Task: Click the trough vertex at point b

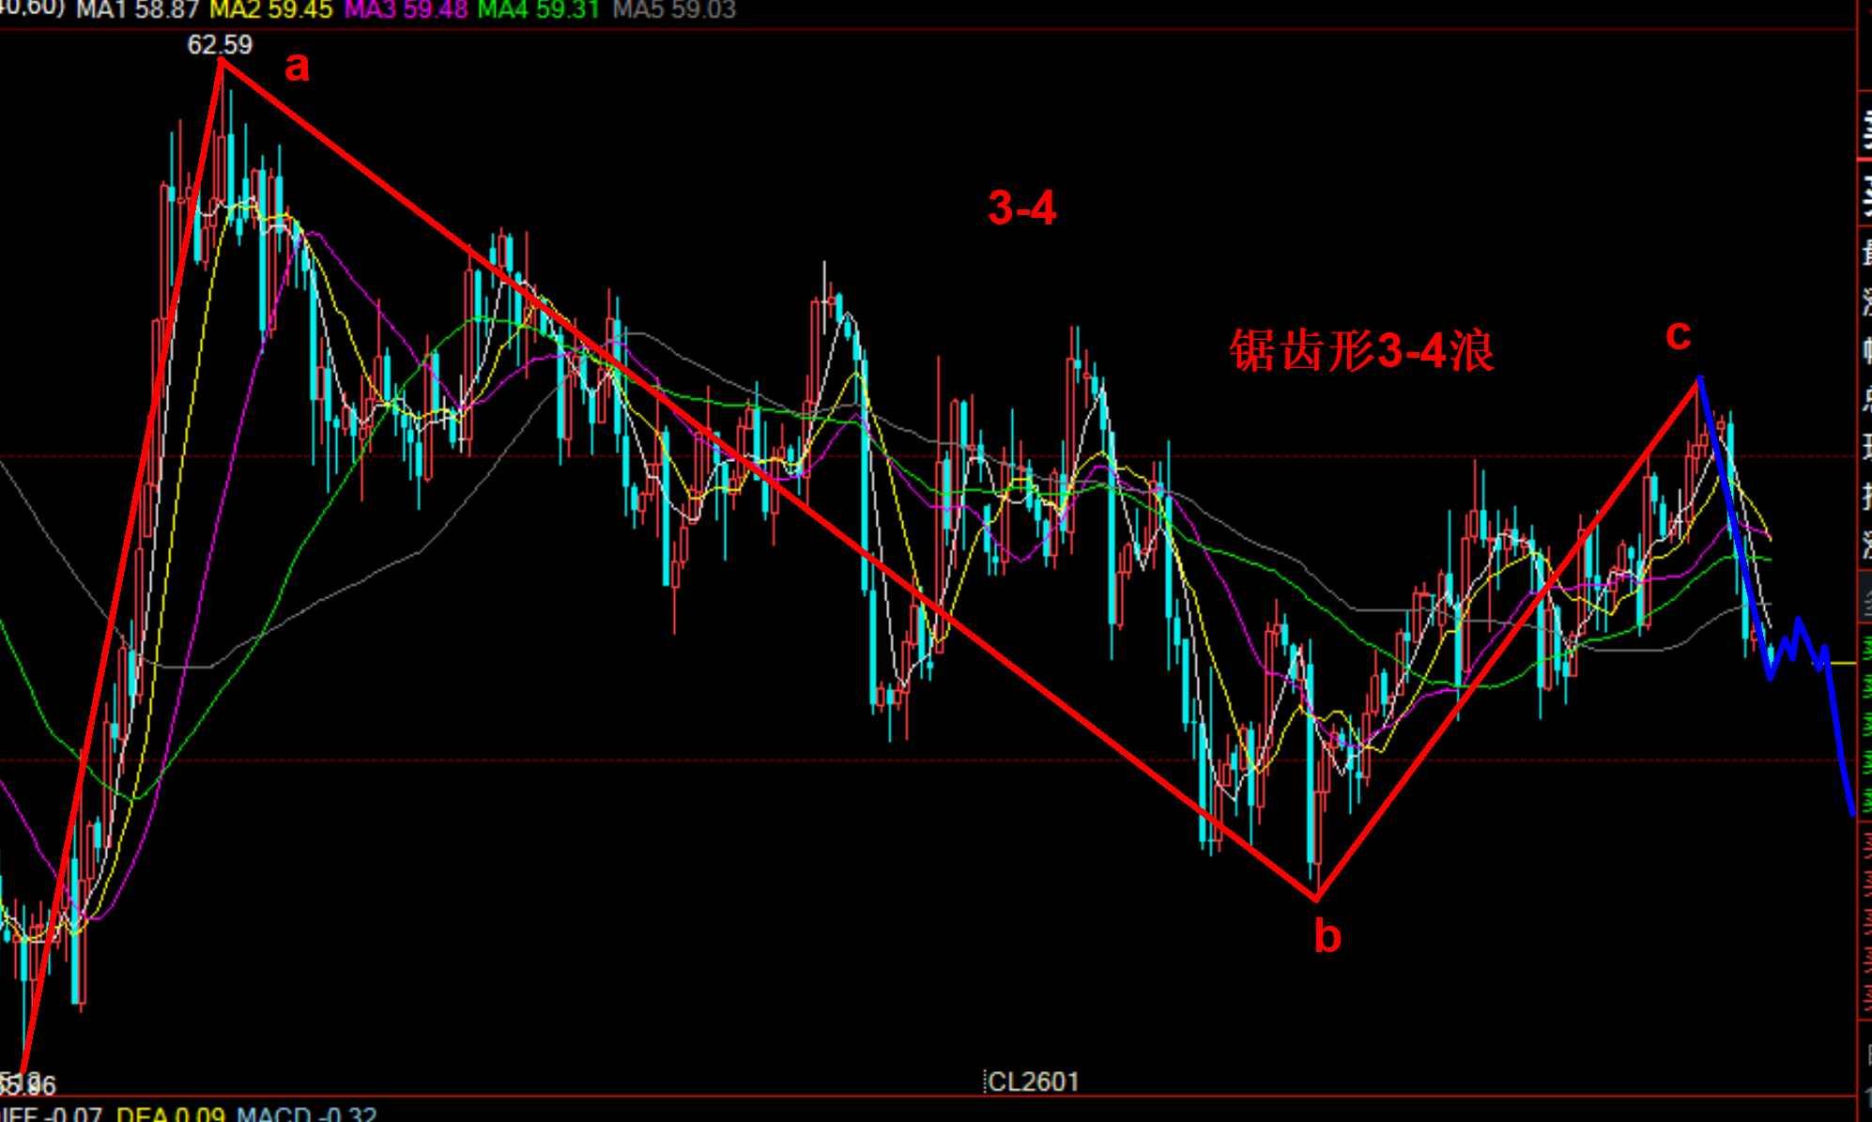Action: click(x=1316, y=899)
